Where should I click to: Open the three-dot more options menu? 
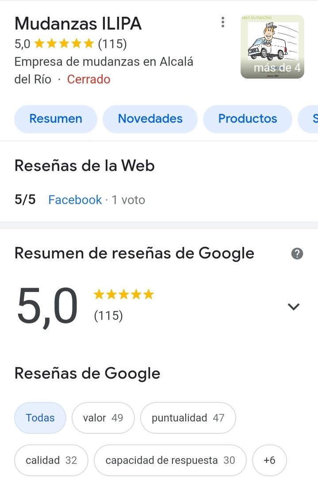(x=223, y=23)
